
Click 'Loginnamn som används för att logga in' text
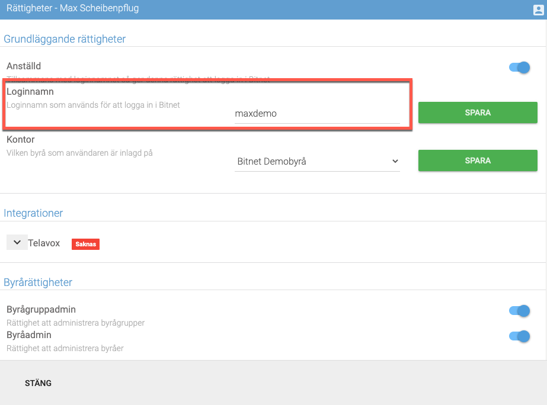click(93, 105)
